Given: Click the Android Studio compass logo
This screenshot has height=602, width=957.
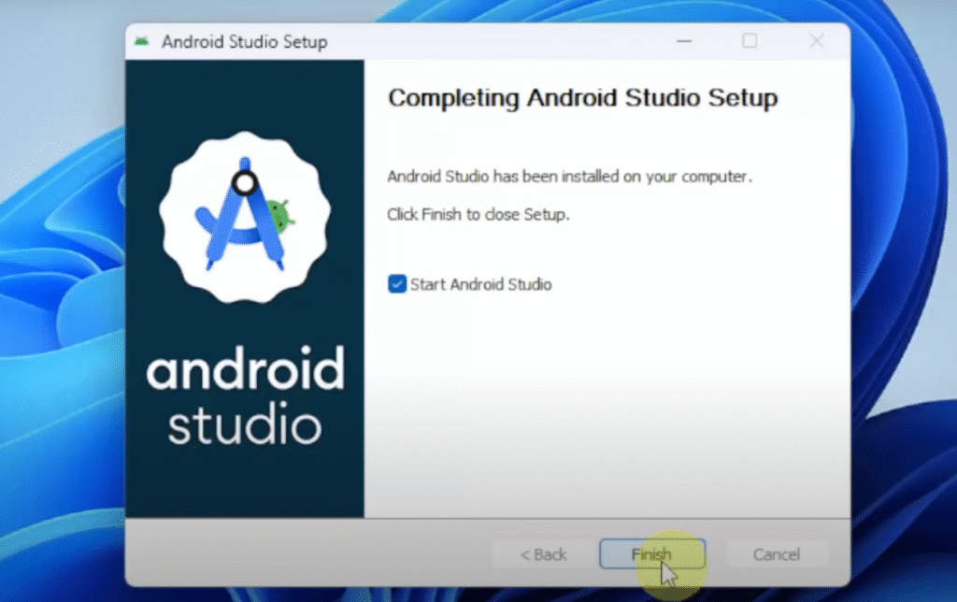Looking at the screenshot, I should [245, 217].
